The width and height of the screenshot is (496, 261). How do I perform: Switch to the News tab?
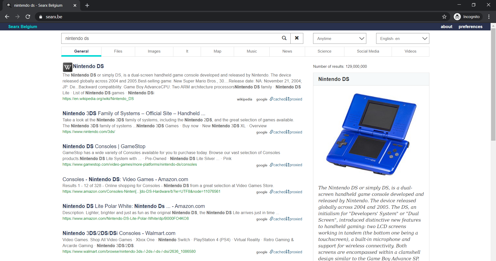coord(287,51)
